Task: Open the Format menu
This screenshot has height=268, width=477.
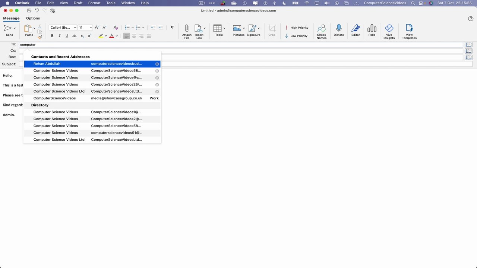Action: tap(94, 3)
